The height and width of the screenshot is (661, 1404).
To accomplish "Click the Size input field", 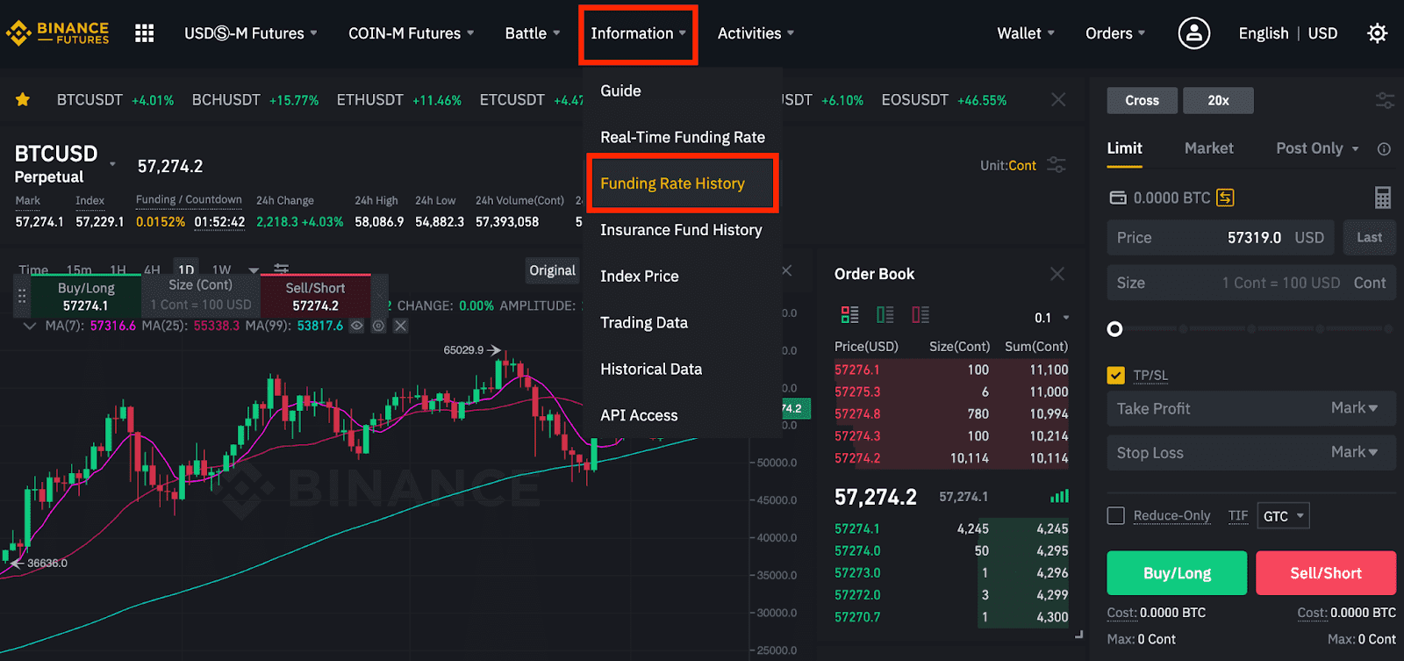I will 1251,283.
